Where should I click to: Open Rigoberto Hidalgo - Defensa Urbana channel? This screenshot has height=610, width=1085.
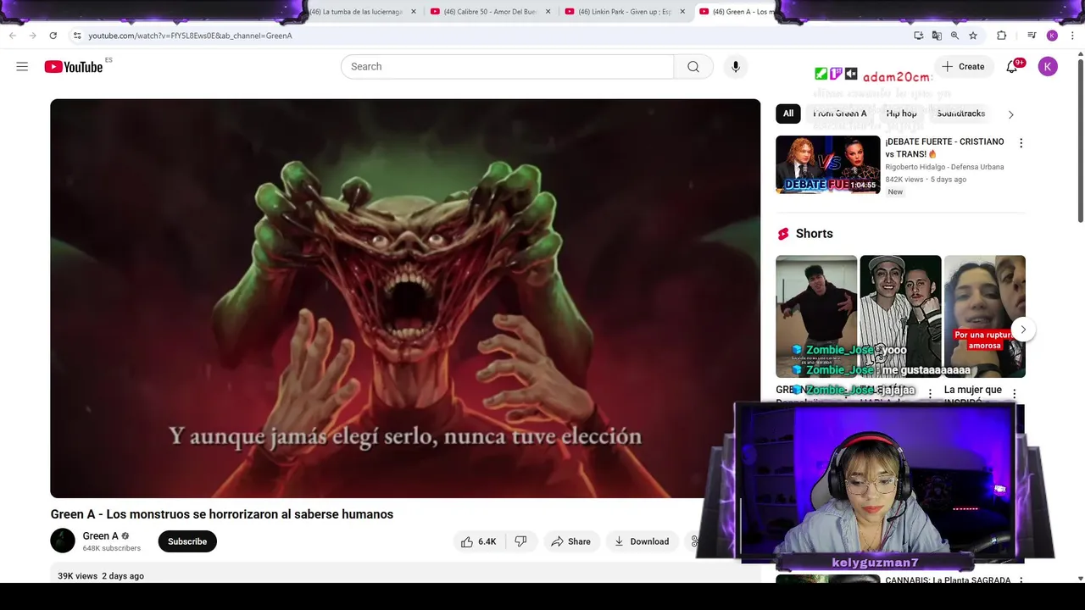pos(944,167)
